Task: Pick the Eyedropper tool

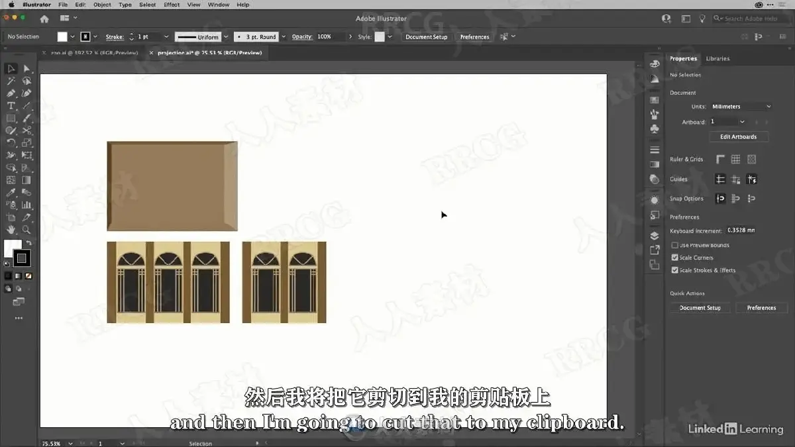Action: (x=11, y=193)
